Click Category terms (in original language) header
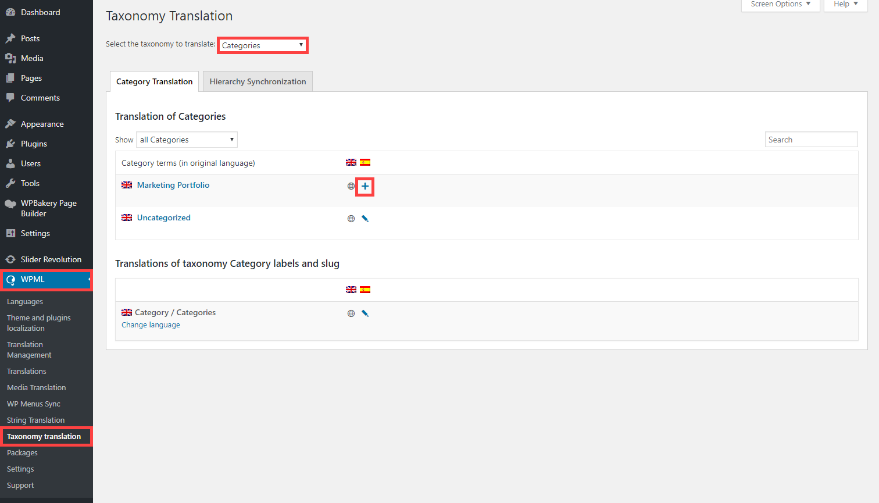The image size is (879, 503). point(188,163)
